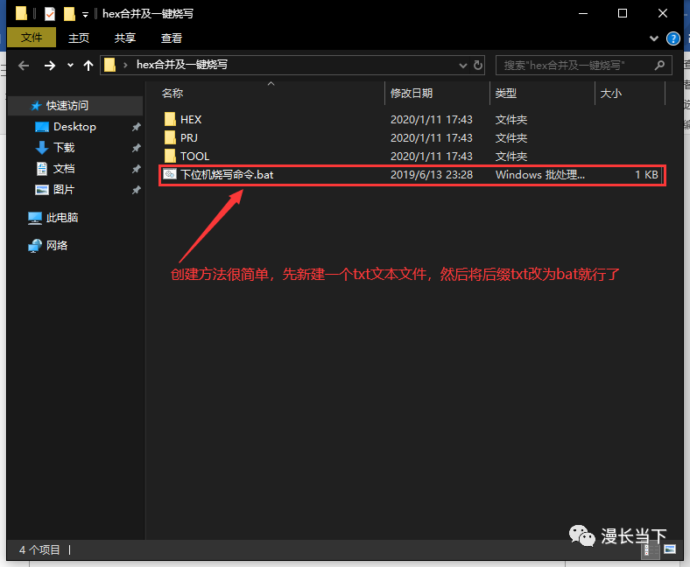
Task: Unpin Desktop using its pin icon
Action: pos(136,127)
